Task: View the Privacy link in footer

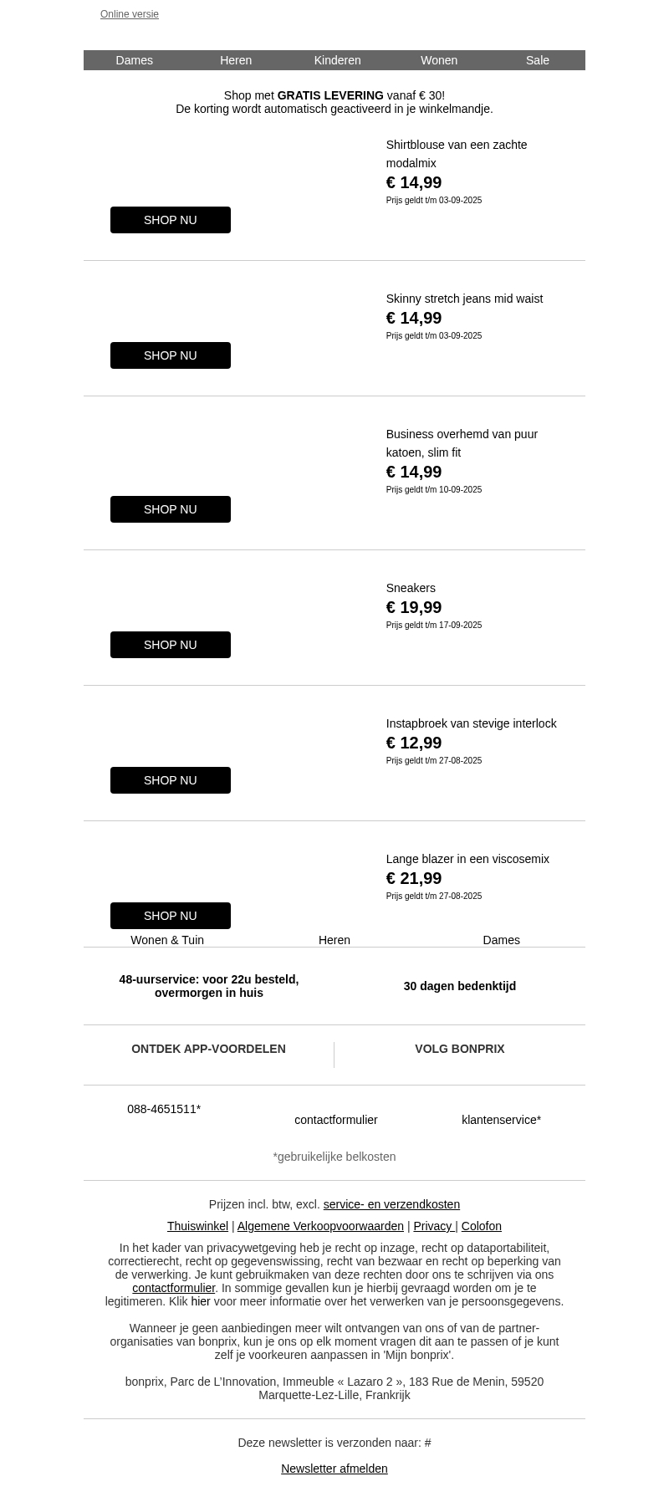Action: 432,1226
